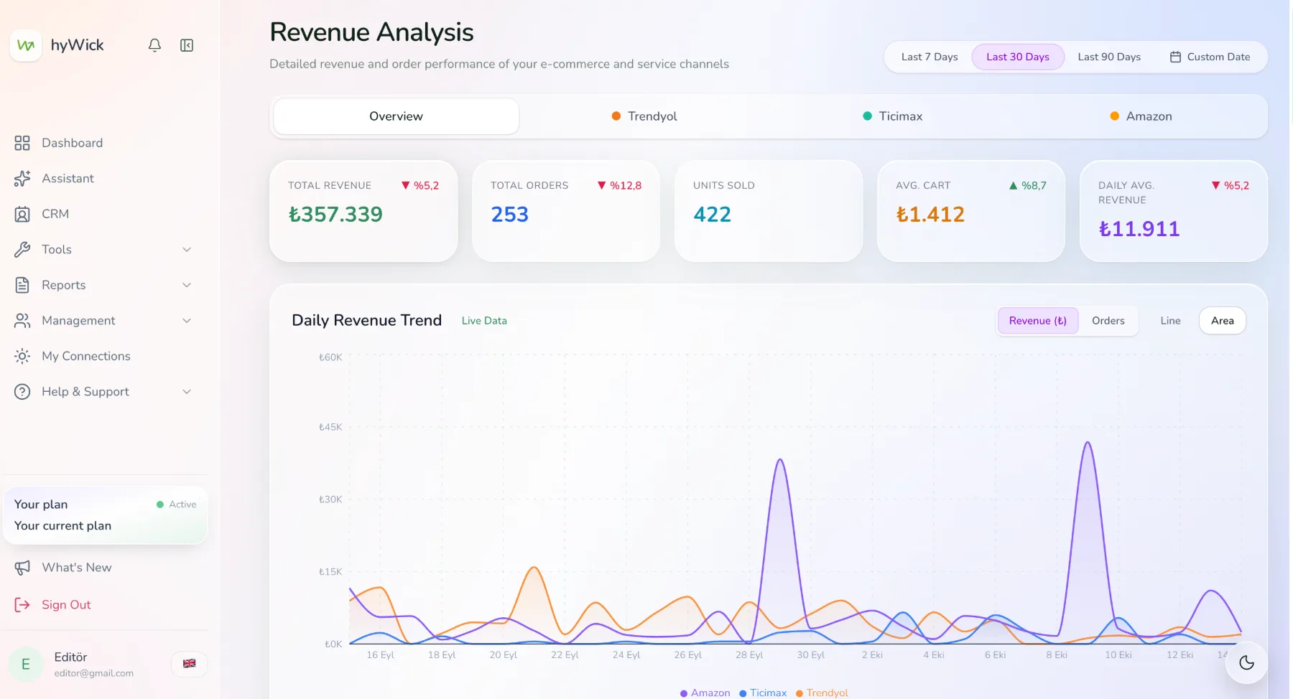Toggle dark mode with the moon button
This screenshot has width=1293, height=699.
pyautogui.click(x=1246, y=663)
